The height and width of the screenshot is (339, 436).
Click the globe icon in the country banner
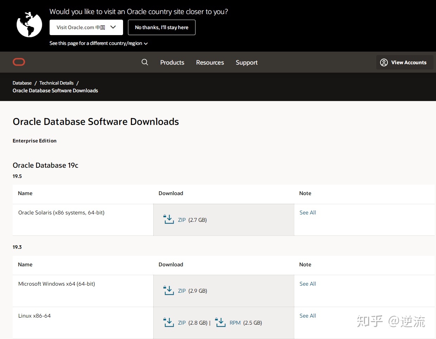(x=29, y=25)
